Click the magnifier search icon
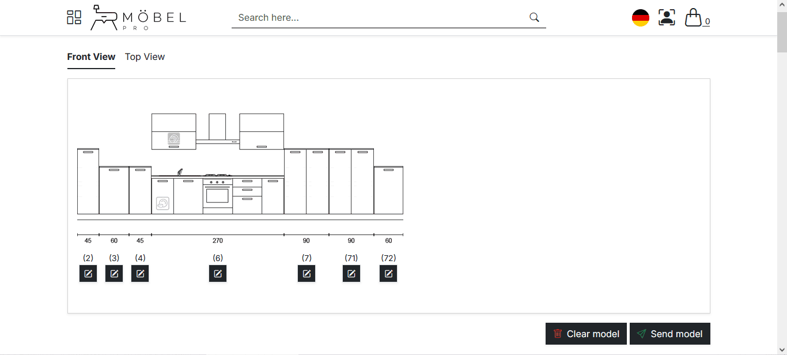Viewport: 787px width, 355px height. tap(534, 17)
